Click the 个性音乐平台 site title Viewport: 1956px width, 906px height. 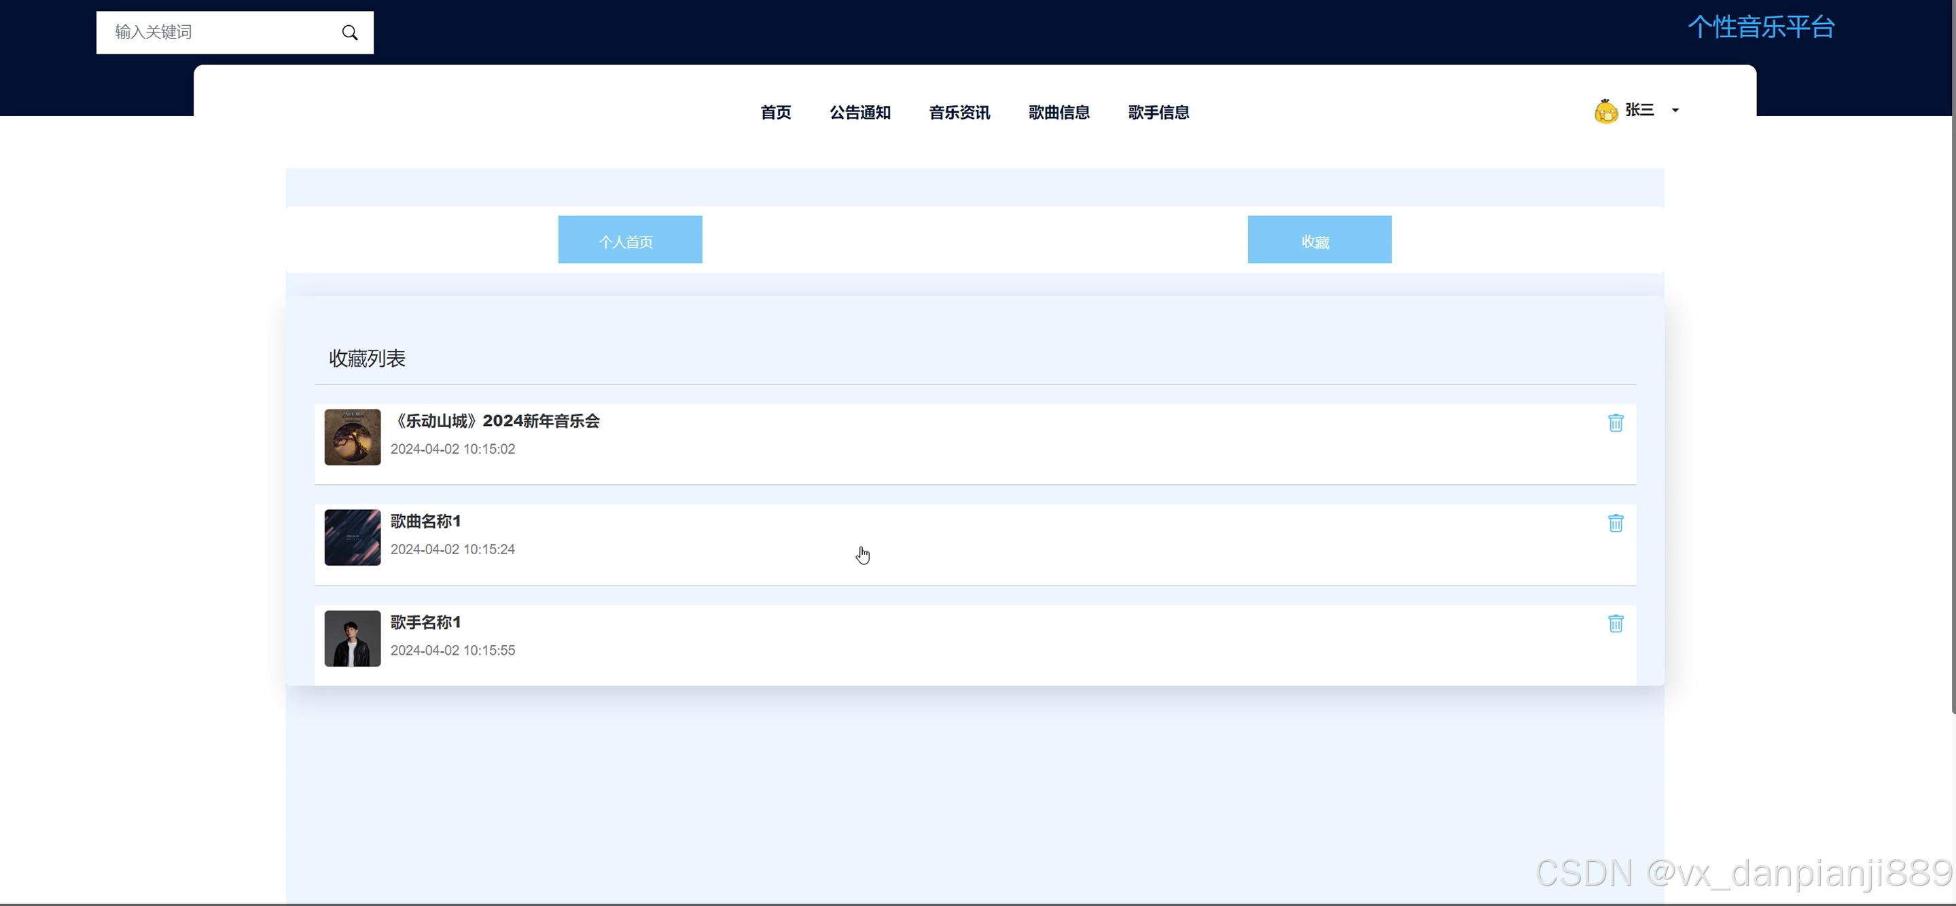1761,27
